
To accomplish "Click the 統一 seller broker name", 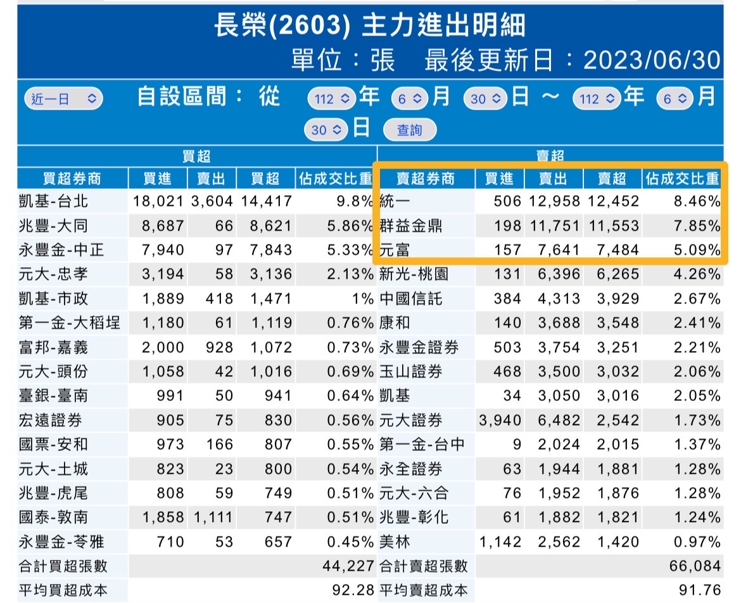I will pos(395,201).
